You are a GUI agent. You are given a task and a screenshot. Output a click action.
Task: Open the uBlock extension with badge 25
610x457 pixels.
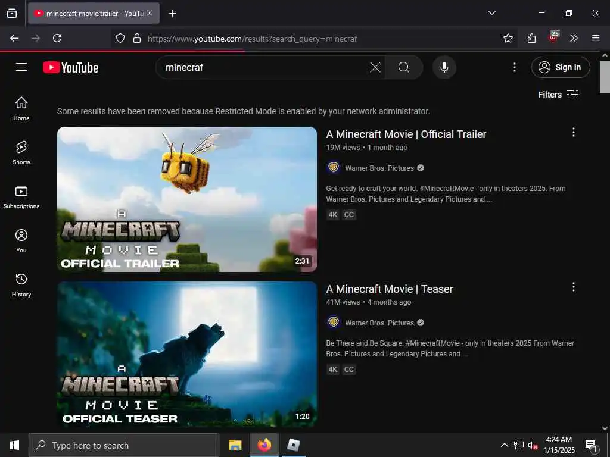click(553, 37)
